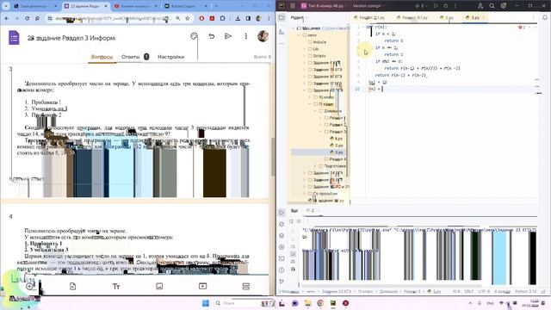
Task: Open Chrome home page icon
Action: click(x=37, y=18)
